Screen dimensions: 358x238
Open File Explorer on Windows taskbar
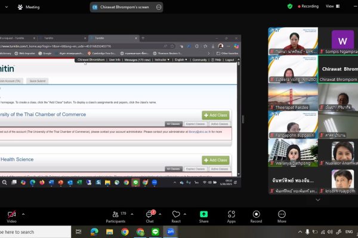coord(110,232)
